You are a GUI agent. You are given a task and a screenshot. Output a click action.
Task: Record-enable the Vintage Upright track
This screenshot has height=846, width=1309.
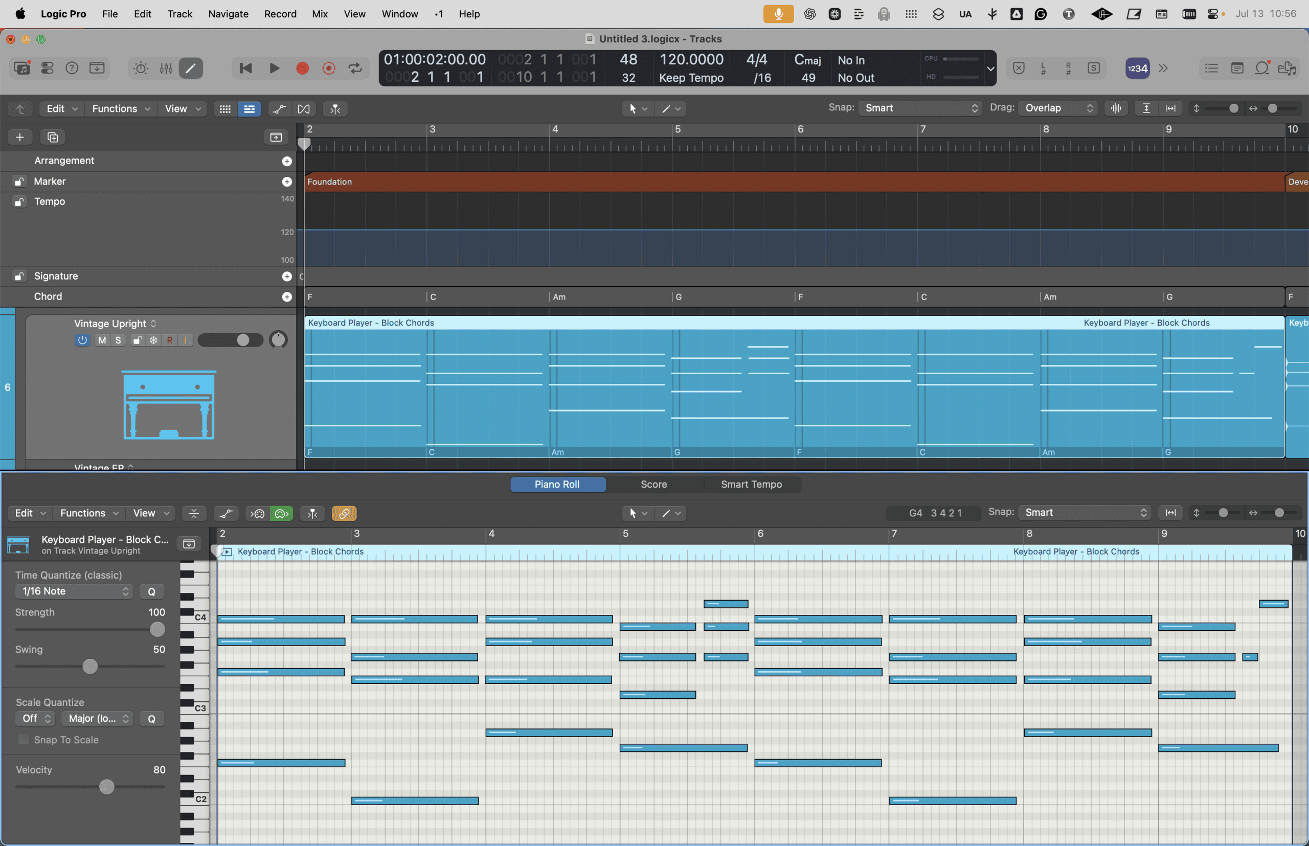[x=169, y=340]
